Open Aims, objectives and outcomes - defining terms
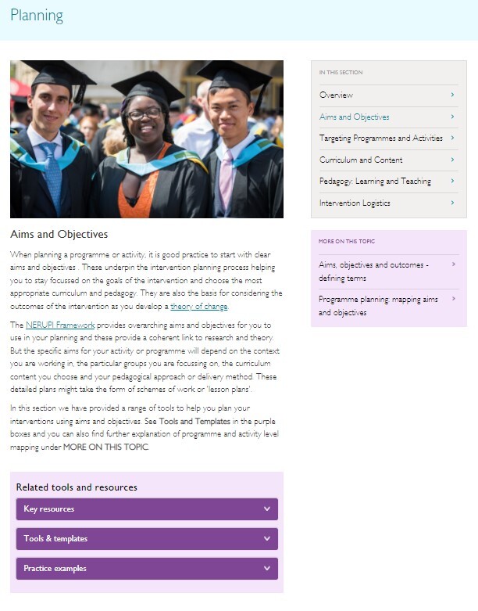Viewport: 478px width, 611px height. coord(373,271)
